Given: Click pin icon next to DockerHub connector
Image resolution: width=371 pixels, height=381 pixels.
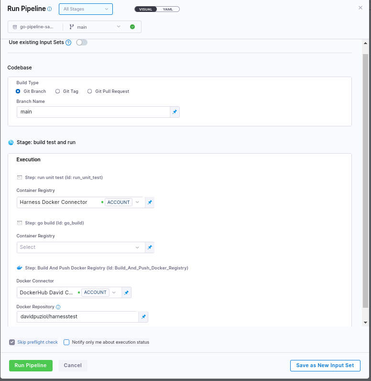Looking at the screenshot, I should click(127, 292).
